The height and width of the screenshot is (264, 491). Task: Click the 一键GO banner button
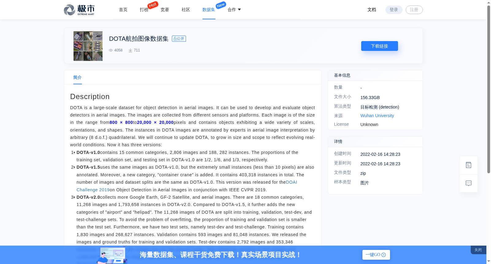tap(376, 255)
